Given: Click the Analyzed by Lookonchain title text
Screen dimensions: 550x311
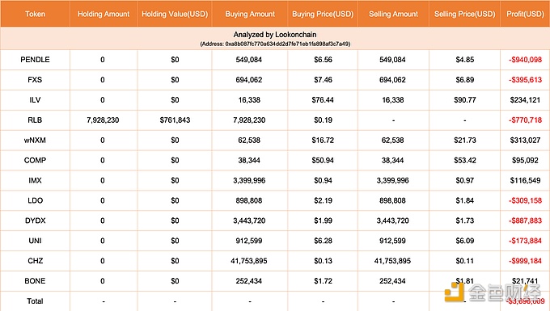Looking at the screenshot, I should (x=275, y=35).
